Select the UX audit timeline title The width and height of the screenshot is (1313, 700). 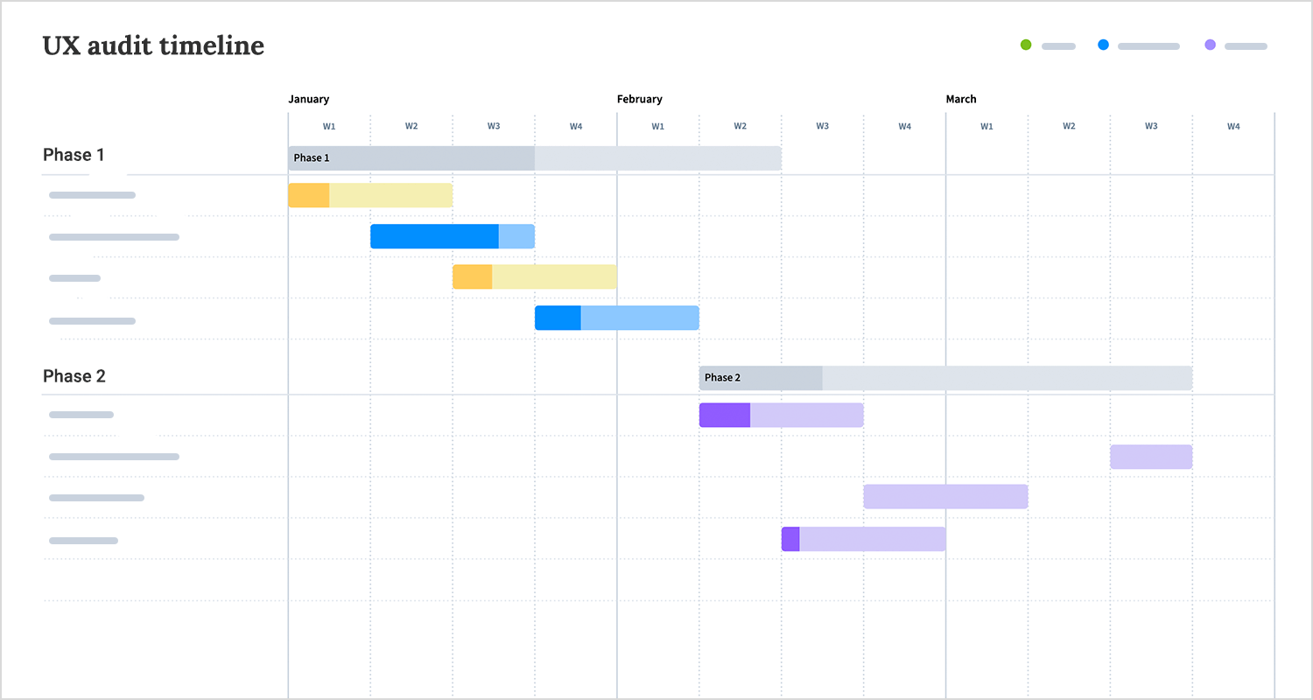153,45
